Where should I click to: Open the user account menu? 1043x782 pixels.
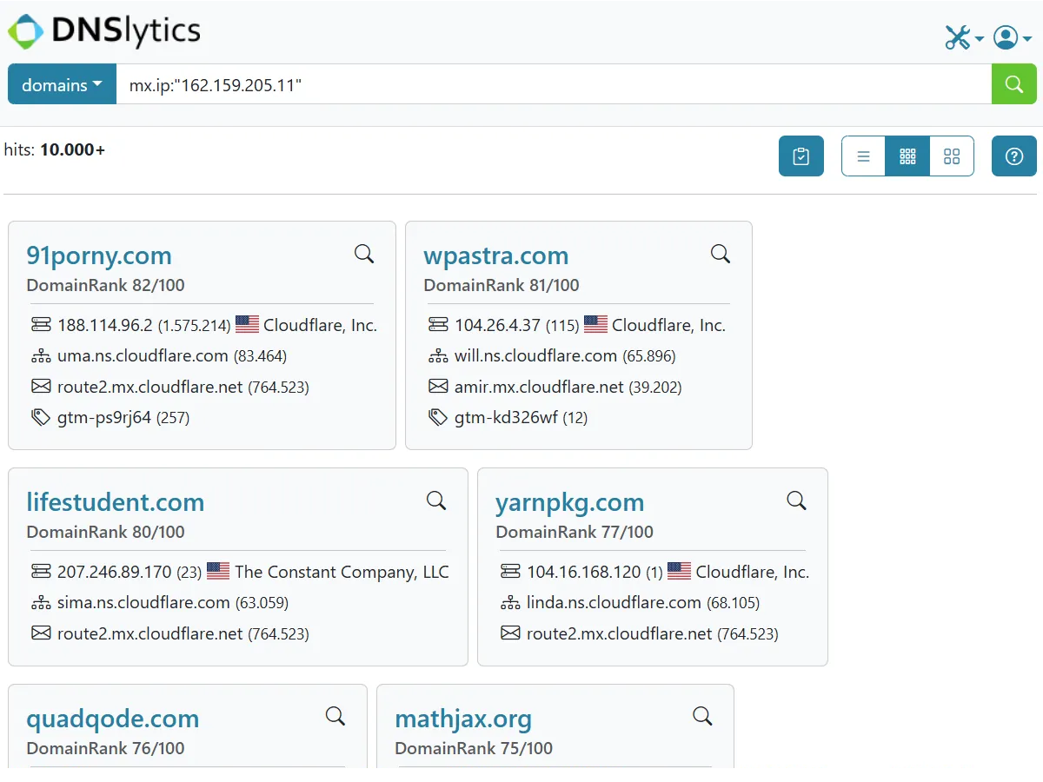click(x=1012, y=37)
